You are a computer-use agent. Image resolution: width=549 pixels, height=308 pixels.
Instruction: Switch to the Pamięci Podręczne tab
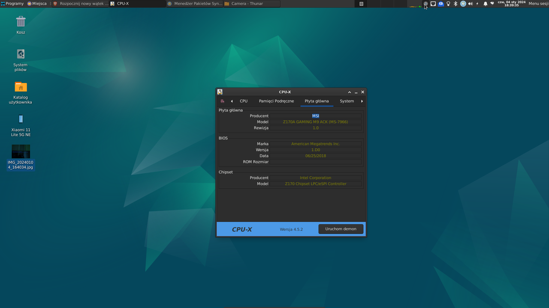tap(277, 101)
